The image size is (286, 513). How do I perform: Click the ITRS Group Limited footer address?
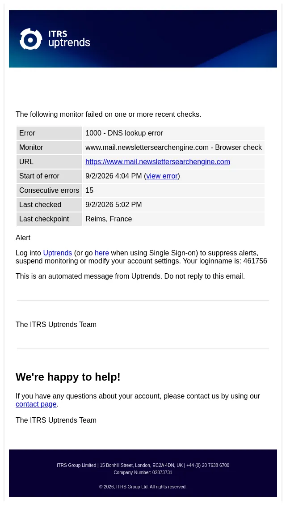pyautogui.click(x=143, y=465)
